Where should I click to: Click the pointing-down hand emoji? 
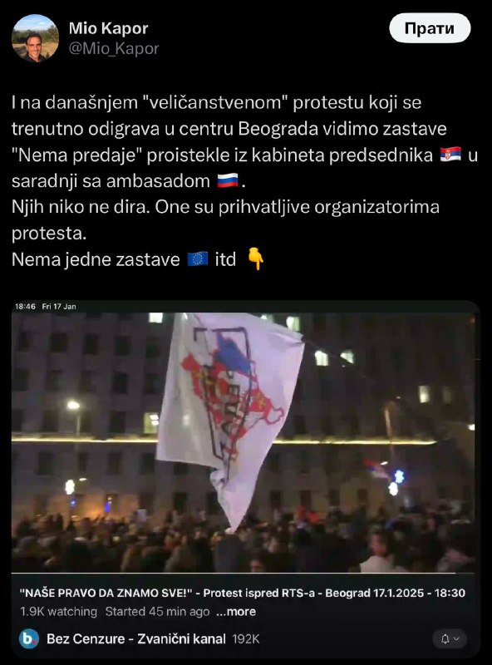(255, 259)
